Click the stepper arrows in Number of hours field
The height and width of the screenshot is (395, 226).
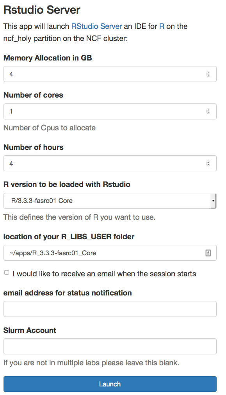208,164
